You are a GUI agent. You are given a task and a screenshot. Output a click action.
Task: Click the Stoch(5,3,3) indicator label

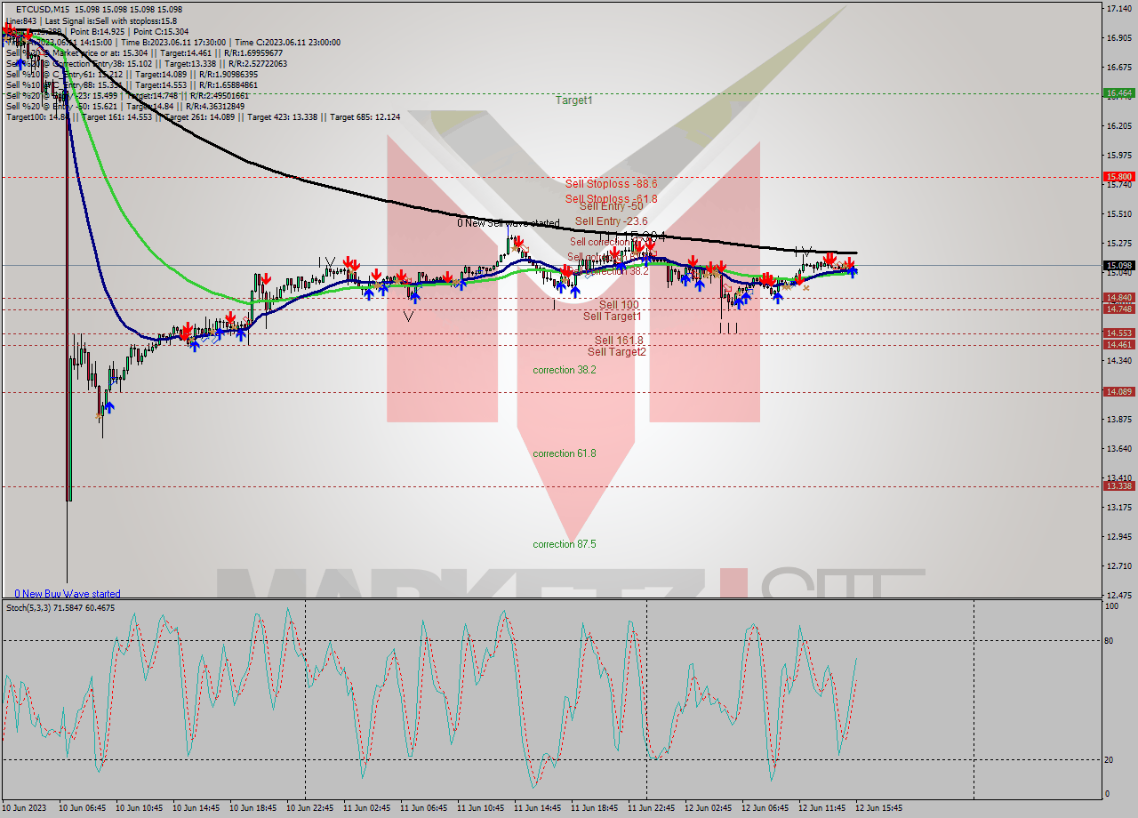(60, 608)
